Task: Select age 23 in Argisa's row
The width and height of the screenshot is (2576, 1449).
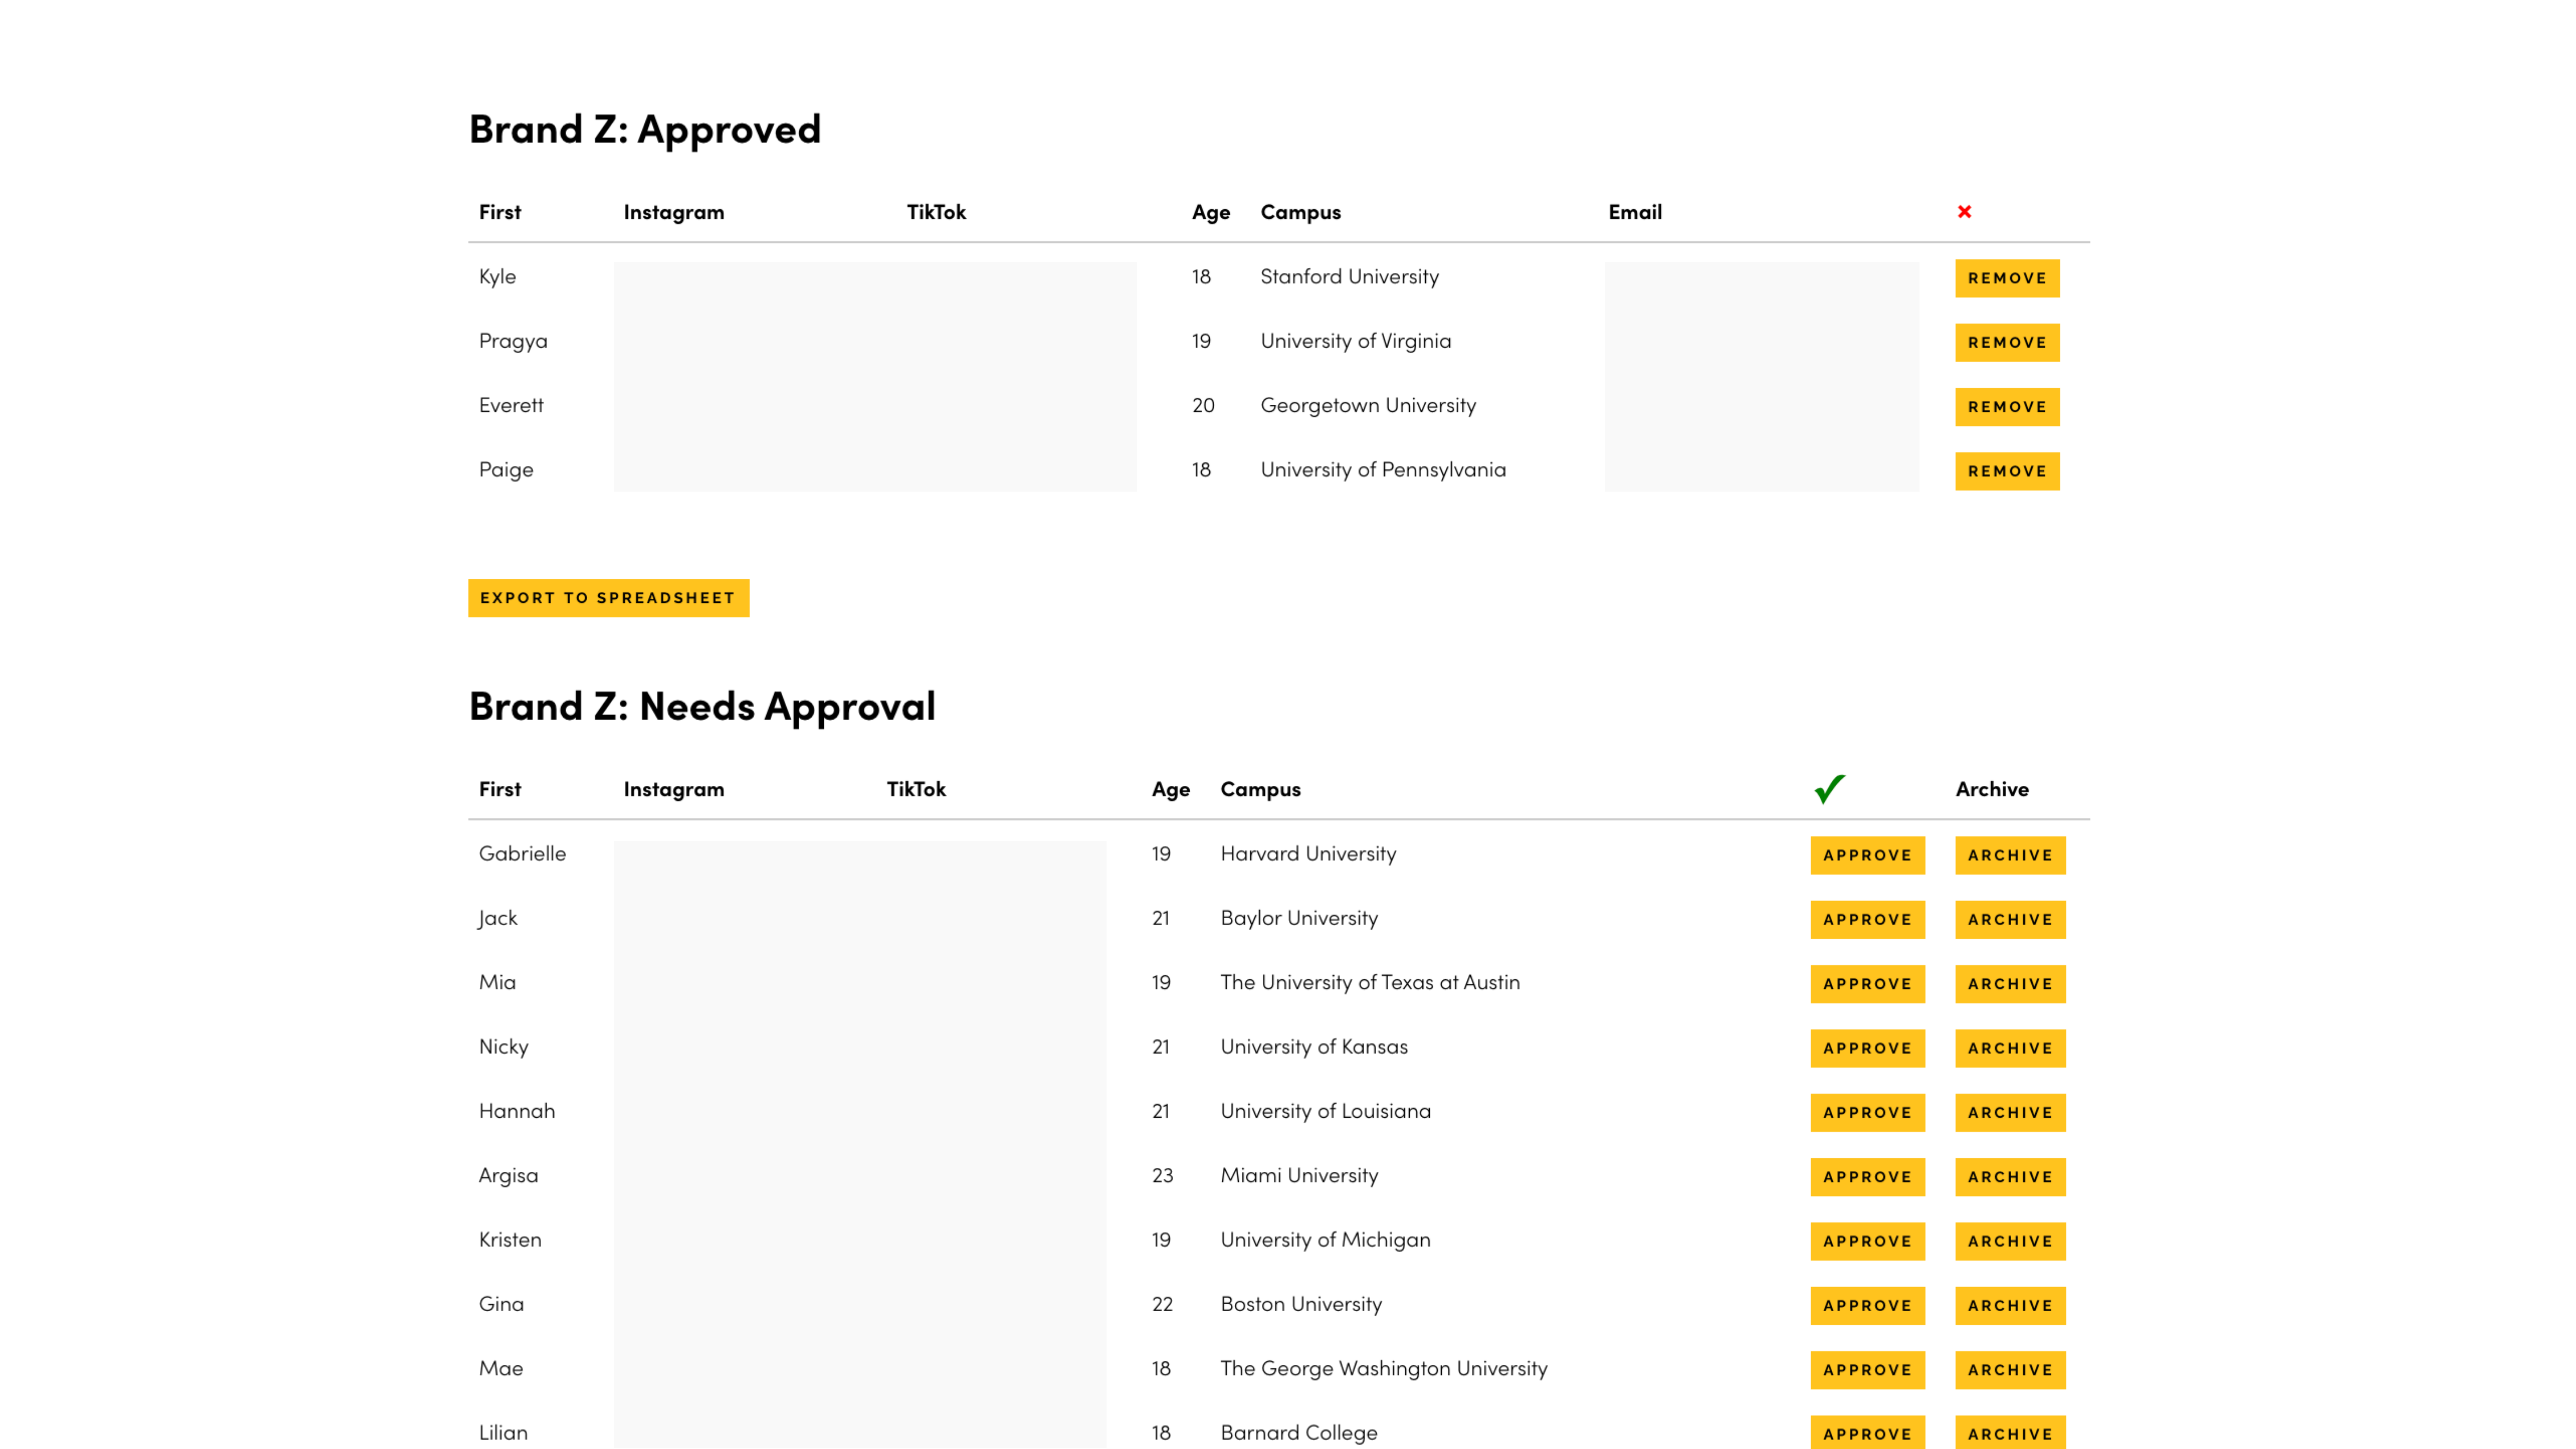Action: click(x=1162, y=1176)
